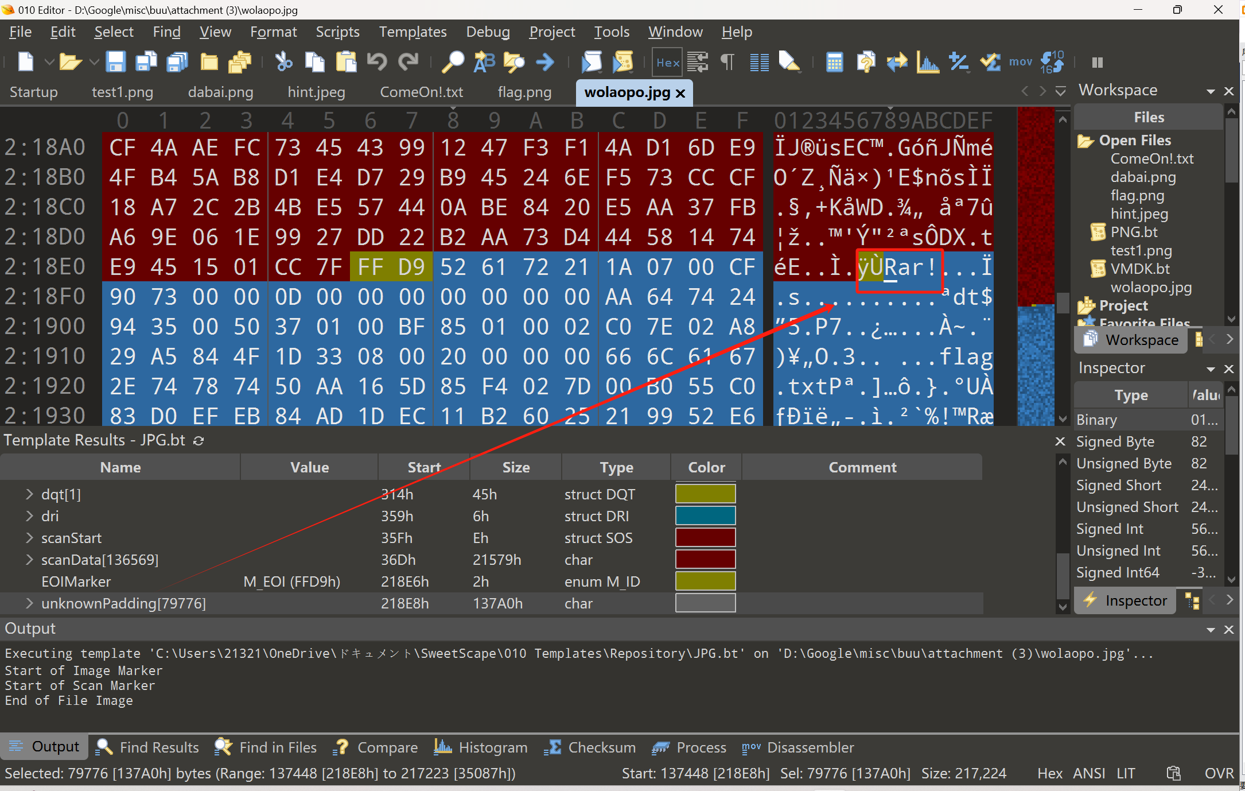Click the Cut scissors icon

[283, 61]
